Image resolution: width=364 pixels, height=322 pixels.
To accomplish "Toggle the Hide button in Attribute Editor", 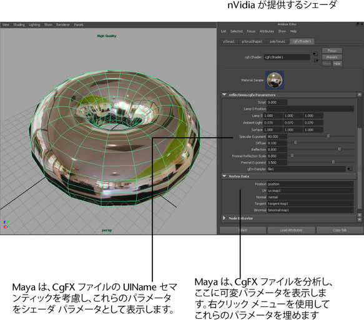I will (x=337, y=64).
